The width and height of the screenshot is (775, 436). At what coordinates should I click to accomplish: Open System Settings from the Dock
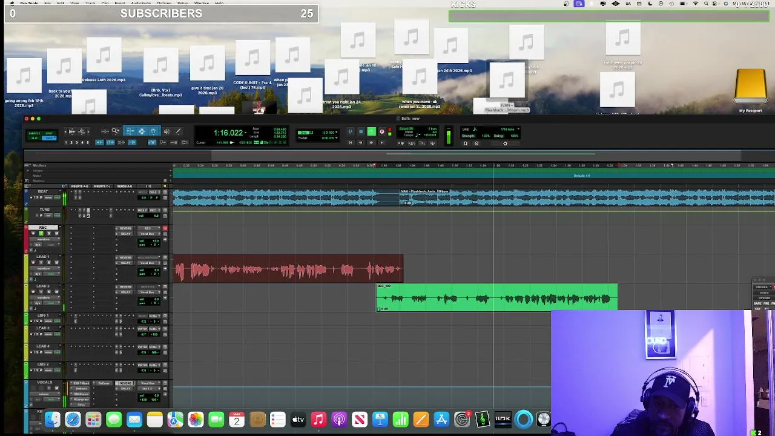(x=462, y=419)
